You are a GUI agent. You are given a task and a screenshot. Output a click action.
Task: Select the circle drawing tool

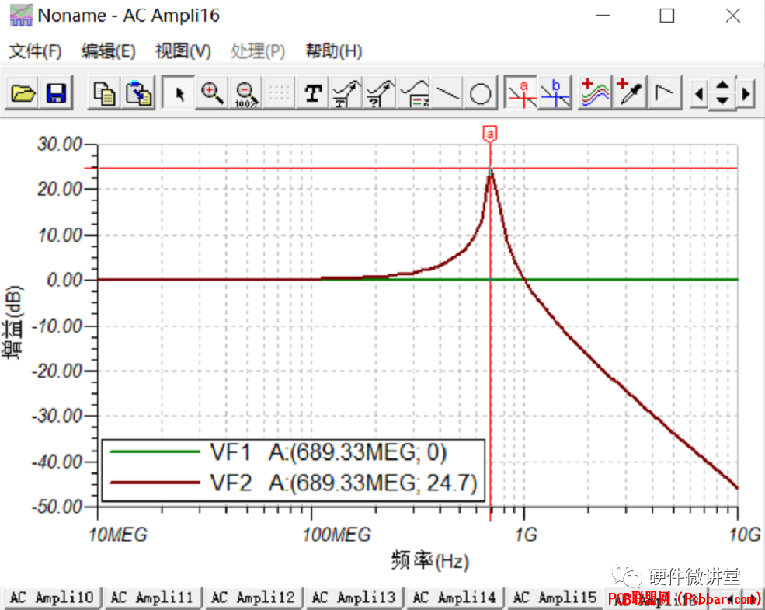481,92
